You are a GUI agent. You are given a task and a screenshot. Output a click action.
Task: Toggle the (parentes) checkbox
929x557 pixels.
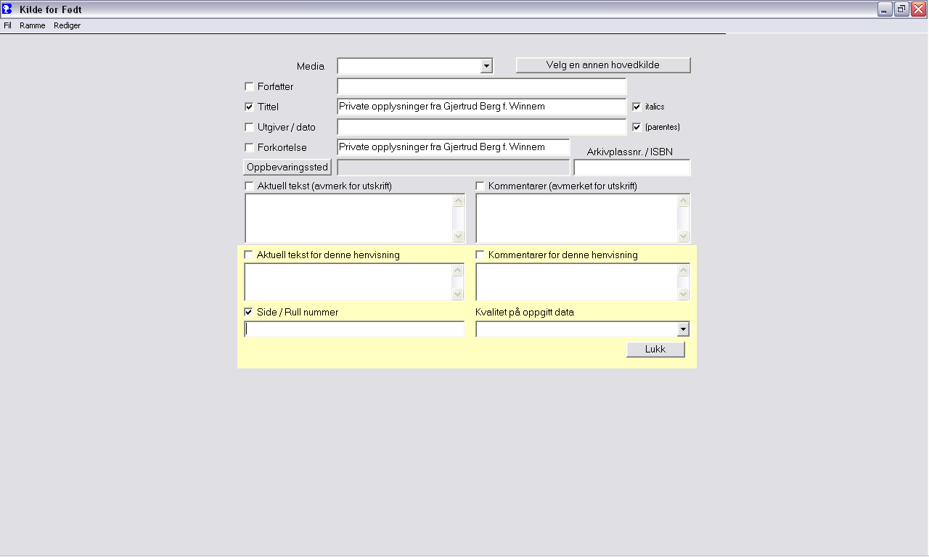[x=637, y=127]
